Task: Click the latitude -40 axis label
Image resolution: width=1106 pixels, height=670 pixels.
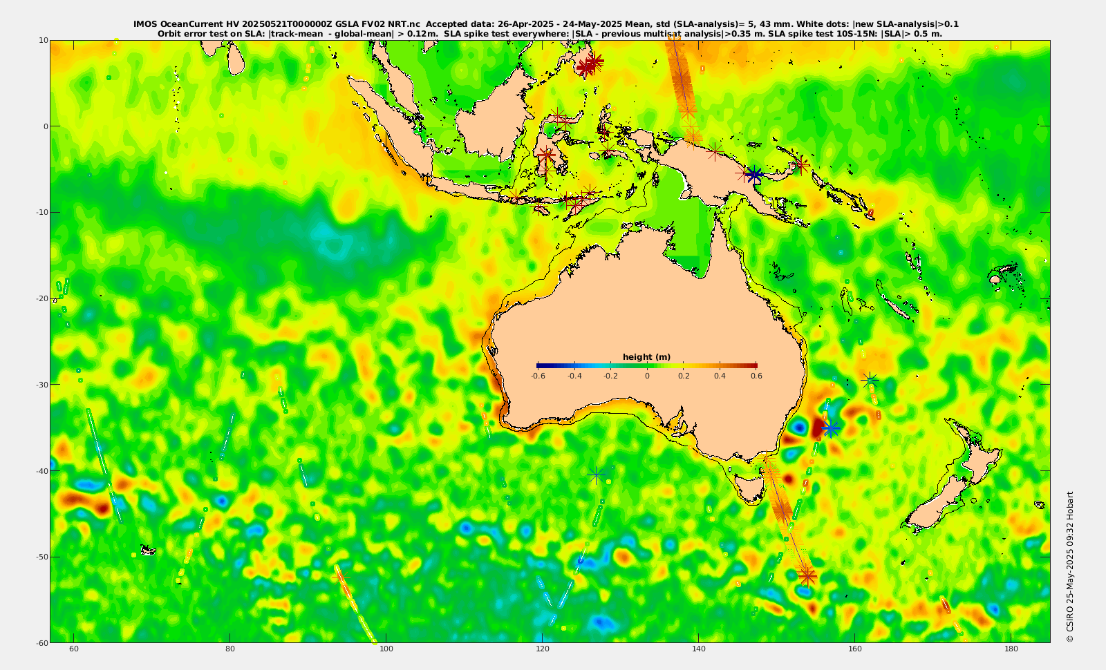Action: pos(41,471)
